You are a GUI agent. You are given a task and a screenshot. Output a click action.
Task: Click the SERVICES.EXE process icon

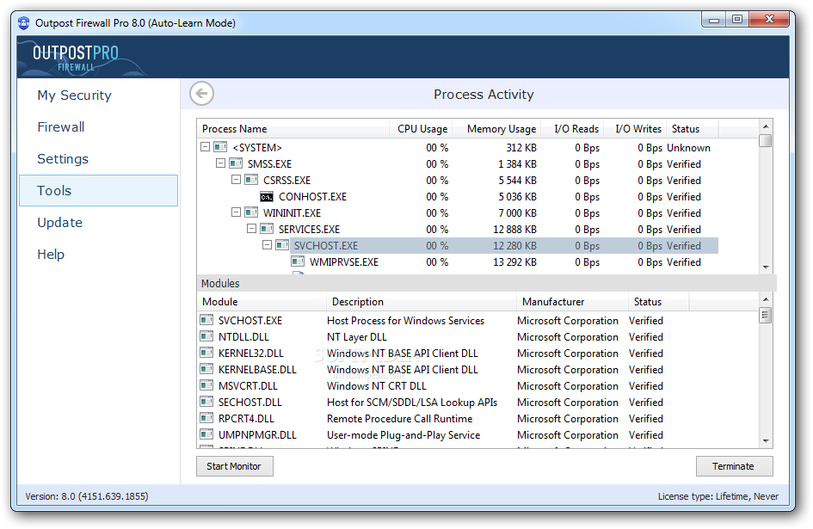(267, 229)
